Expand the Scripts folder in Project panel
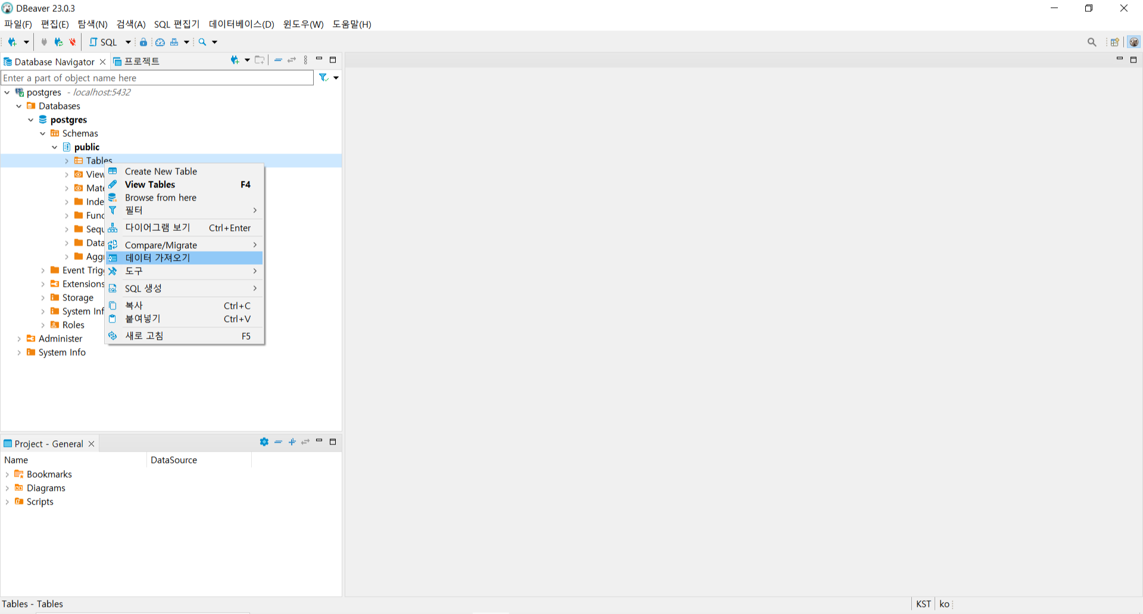Image resolution: width=1143 pixels, height=614 pixels. tap(7, 502)
